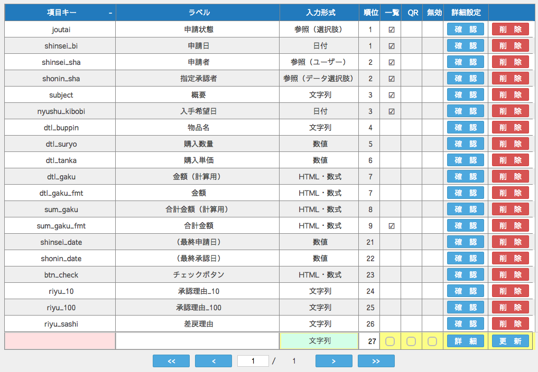Image resolution: width=538 pixels, height=372 pixels.
Task: Click 確認 for riyu_10 row
Action: click(465, 291)
